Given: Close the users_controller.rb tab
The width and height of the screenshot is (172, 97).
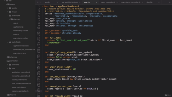Looking at the screenshot, I should coord(117,2).
